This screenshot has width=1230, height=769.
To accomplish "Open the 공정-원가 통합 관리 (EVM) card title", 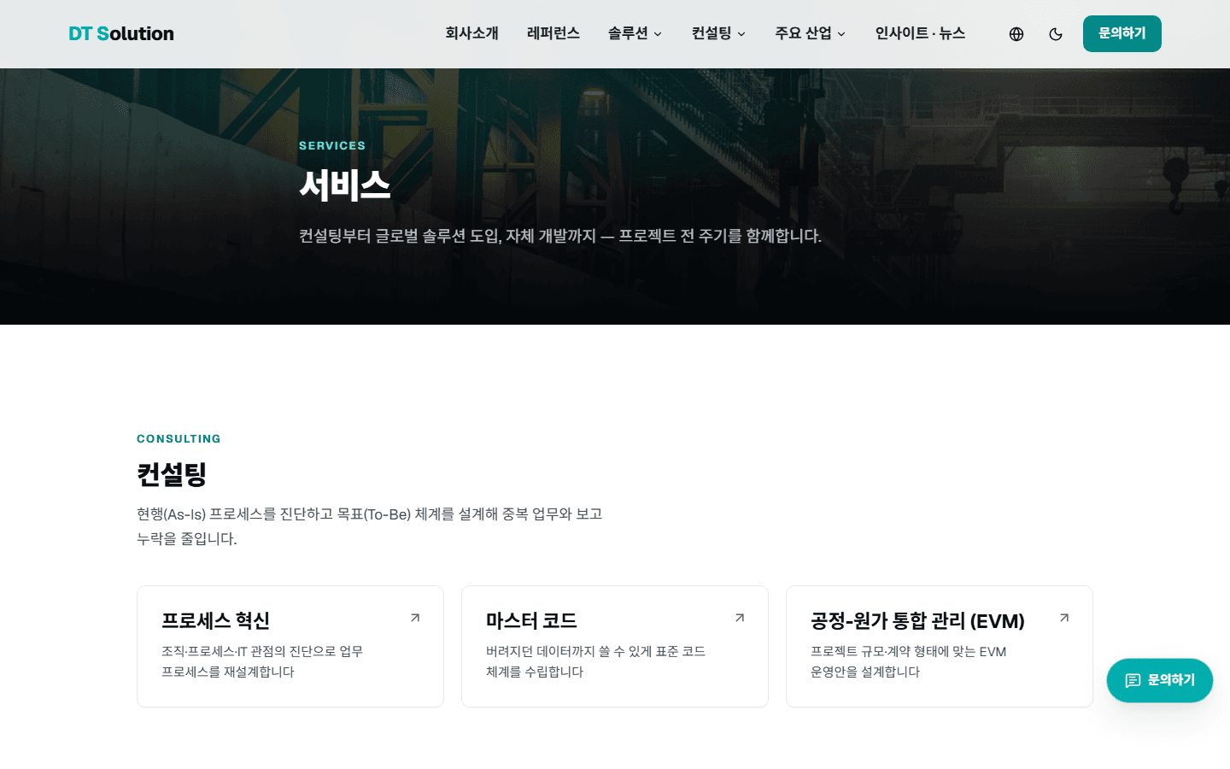I will click(x=917, y=620).
